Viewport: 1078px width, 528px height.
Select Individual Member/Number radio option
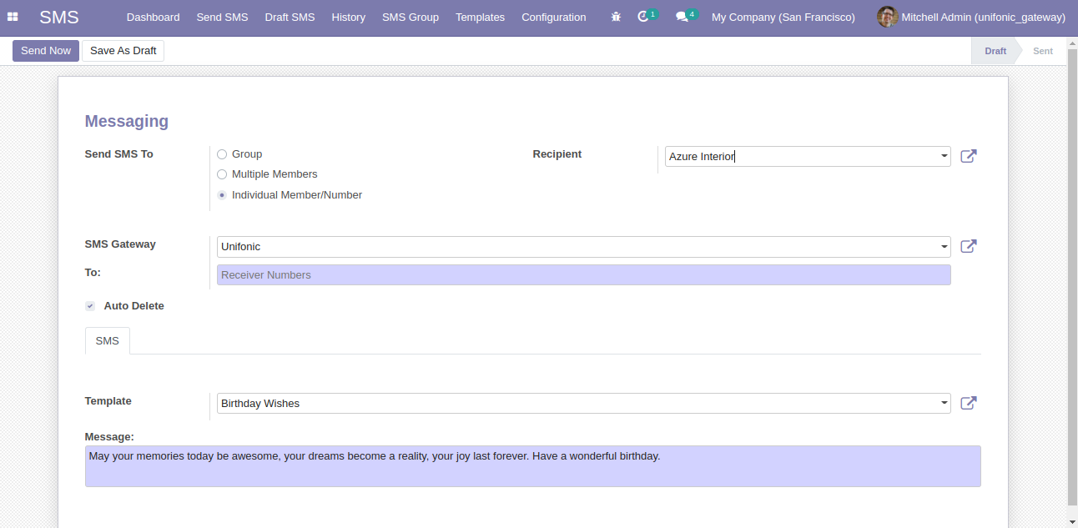(222, 195)
